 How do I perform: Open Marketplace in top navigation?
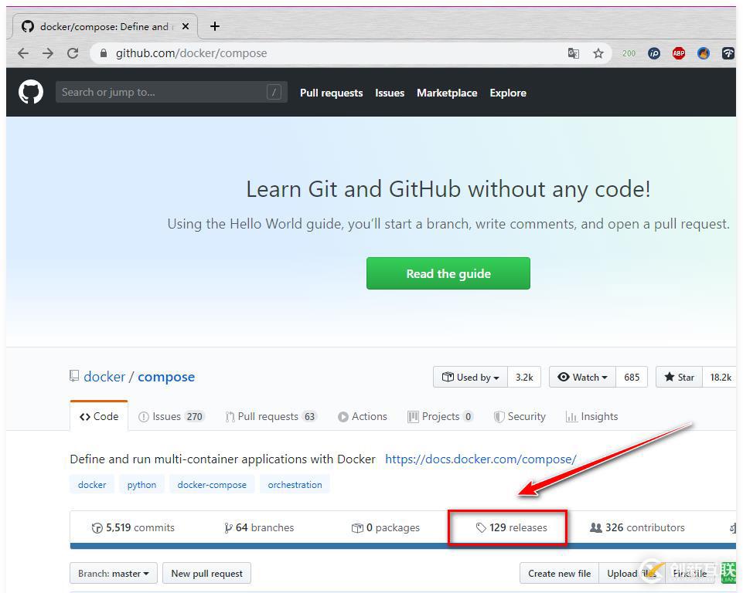tap(447, 93)
